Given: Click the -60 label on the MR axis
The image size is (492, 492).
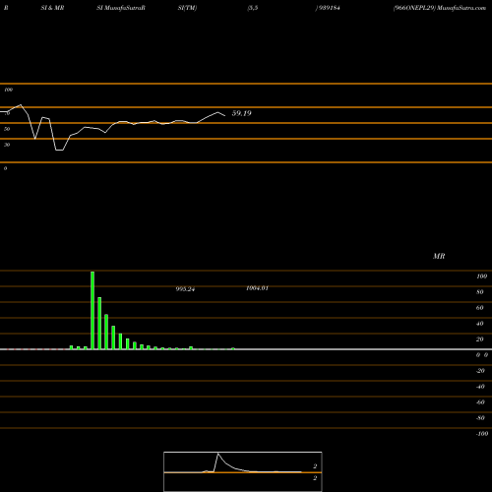Looking at the screenshot, I should tap(480, 402).
